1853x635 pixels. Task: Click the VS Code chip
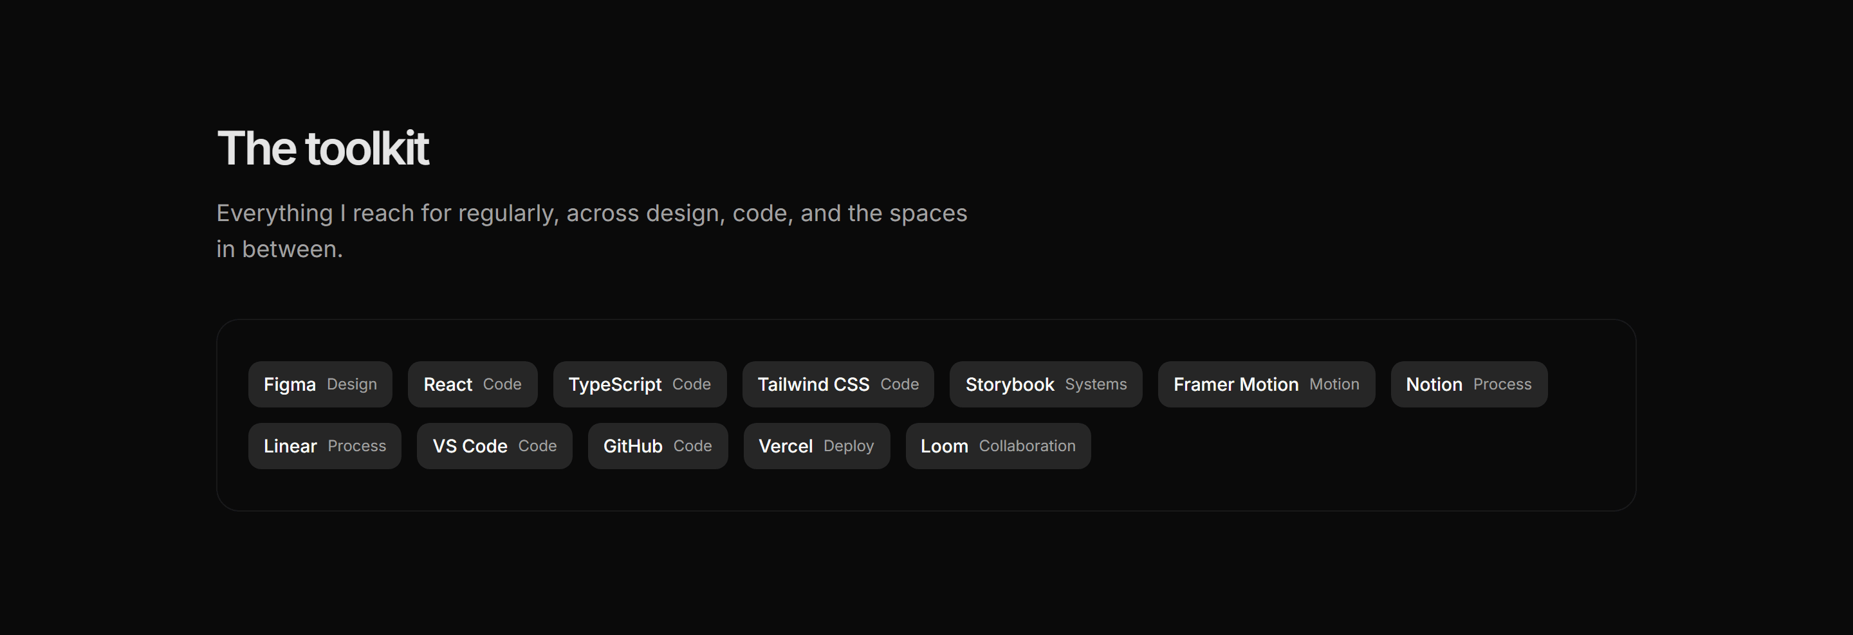494,446
